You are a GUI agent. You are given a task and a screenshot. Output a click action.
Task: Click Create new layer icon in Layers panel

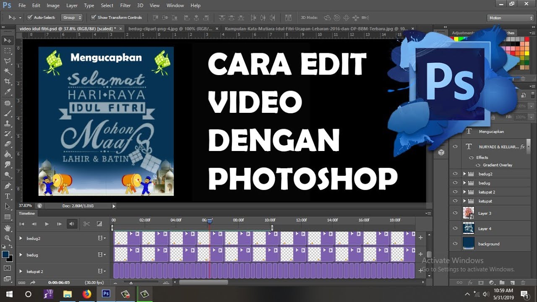click(x=512, y=283)
